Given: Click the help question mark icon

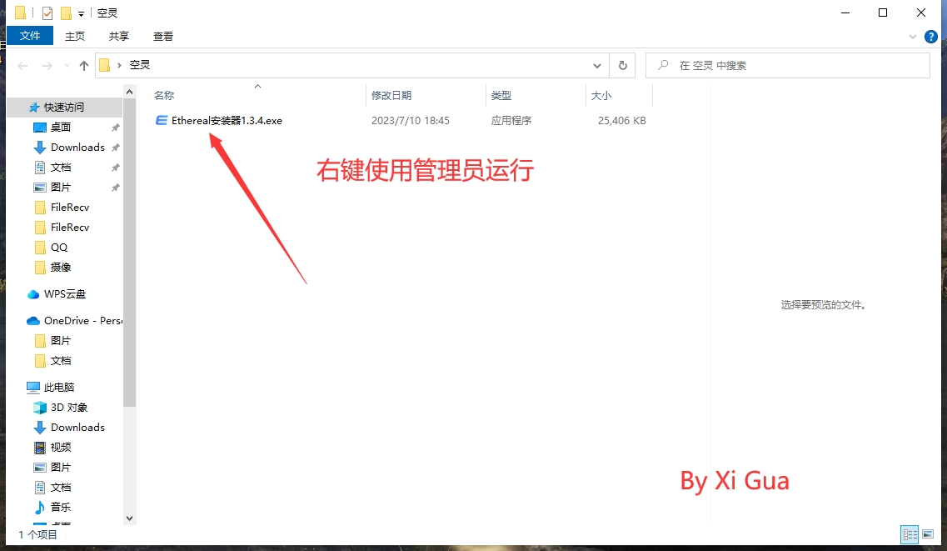Looking at the screenshot, I should [x=931, y=37].
